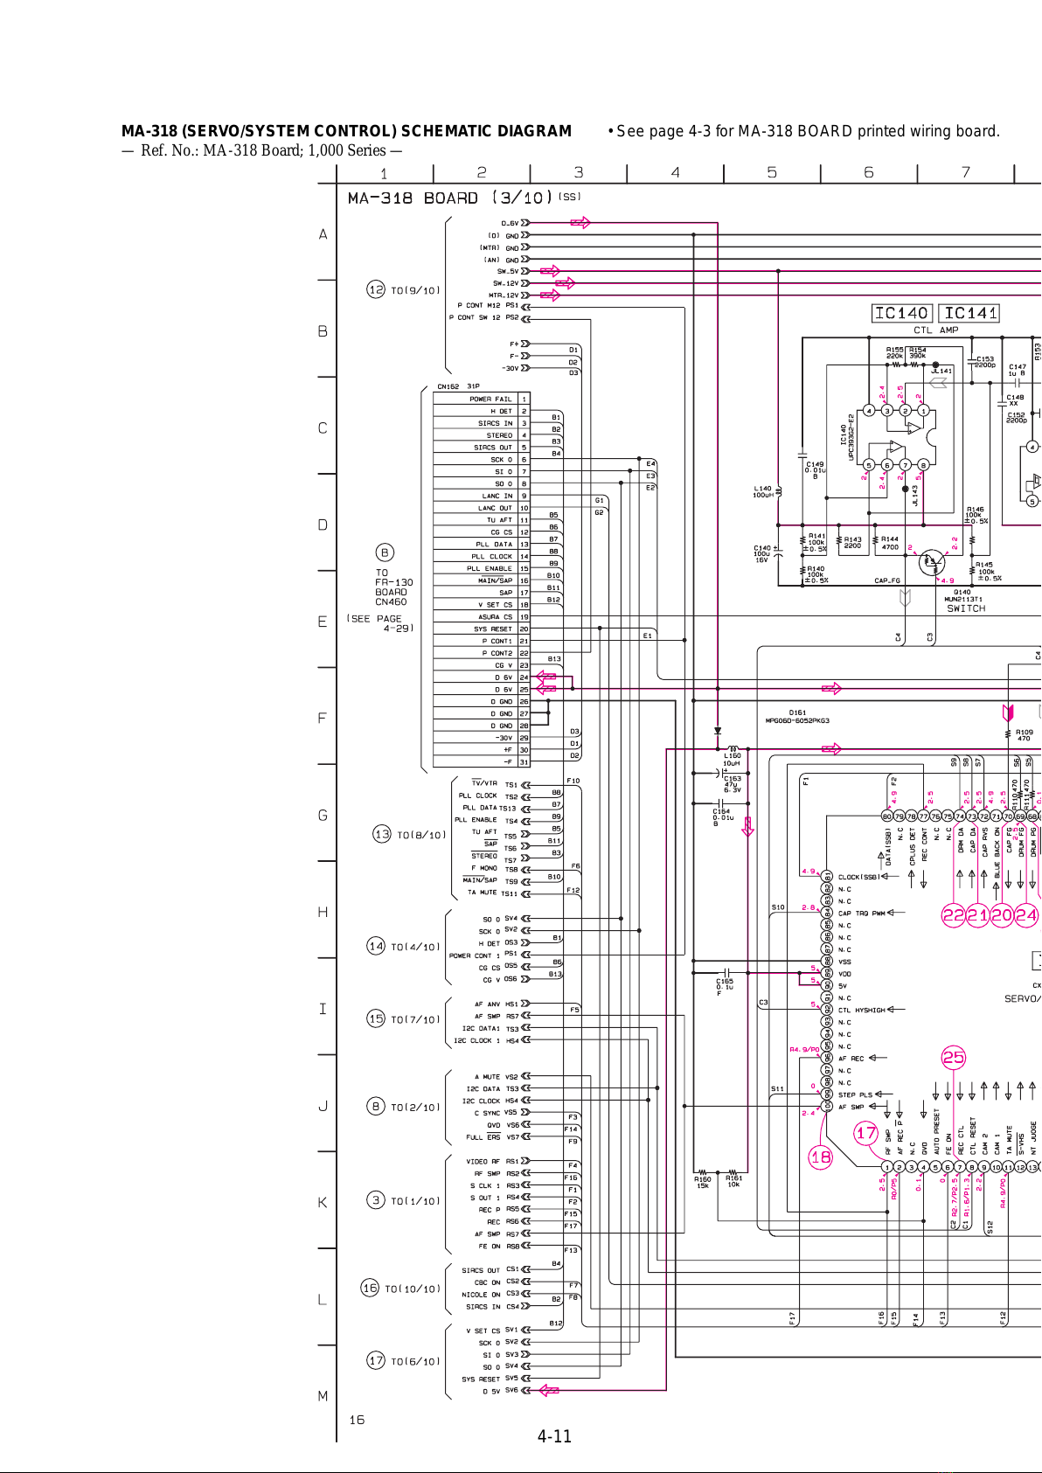Click the pink circled 18 marker
1042x1473 pixels.
coord(821,1157)
